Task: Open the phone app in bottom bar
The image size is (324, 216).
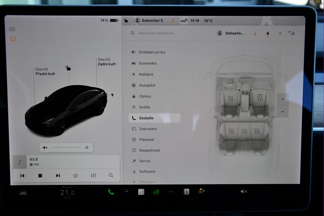Action: pyautogui.click(x=111, y=192)
